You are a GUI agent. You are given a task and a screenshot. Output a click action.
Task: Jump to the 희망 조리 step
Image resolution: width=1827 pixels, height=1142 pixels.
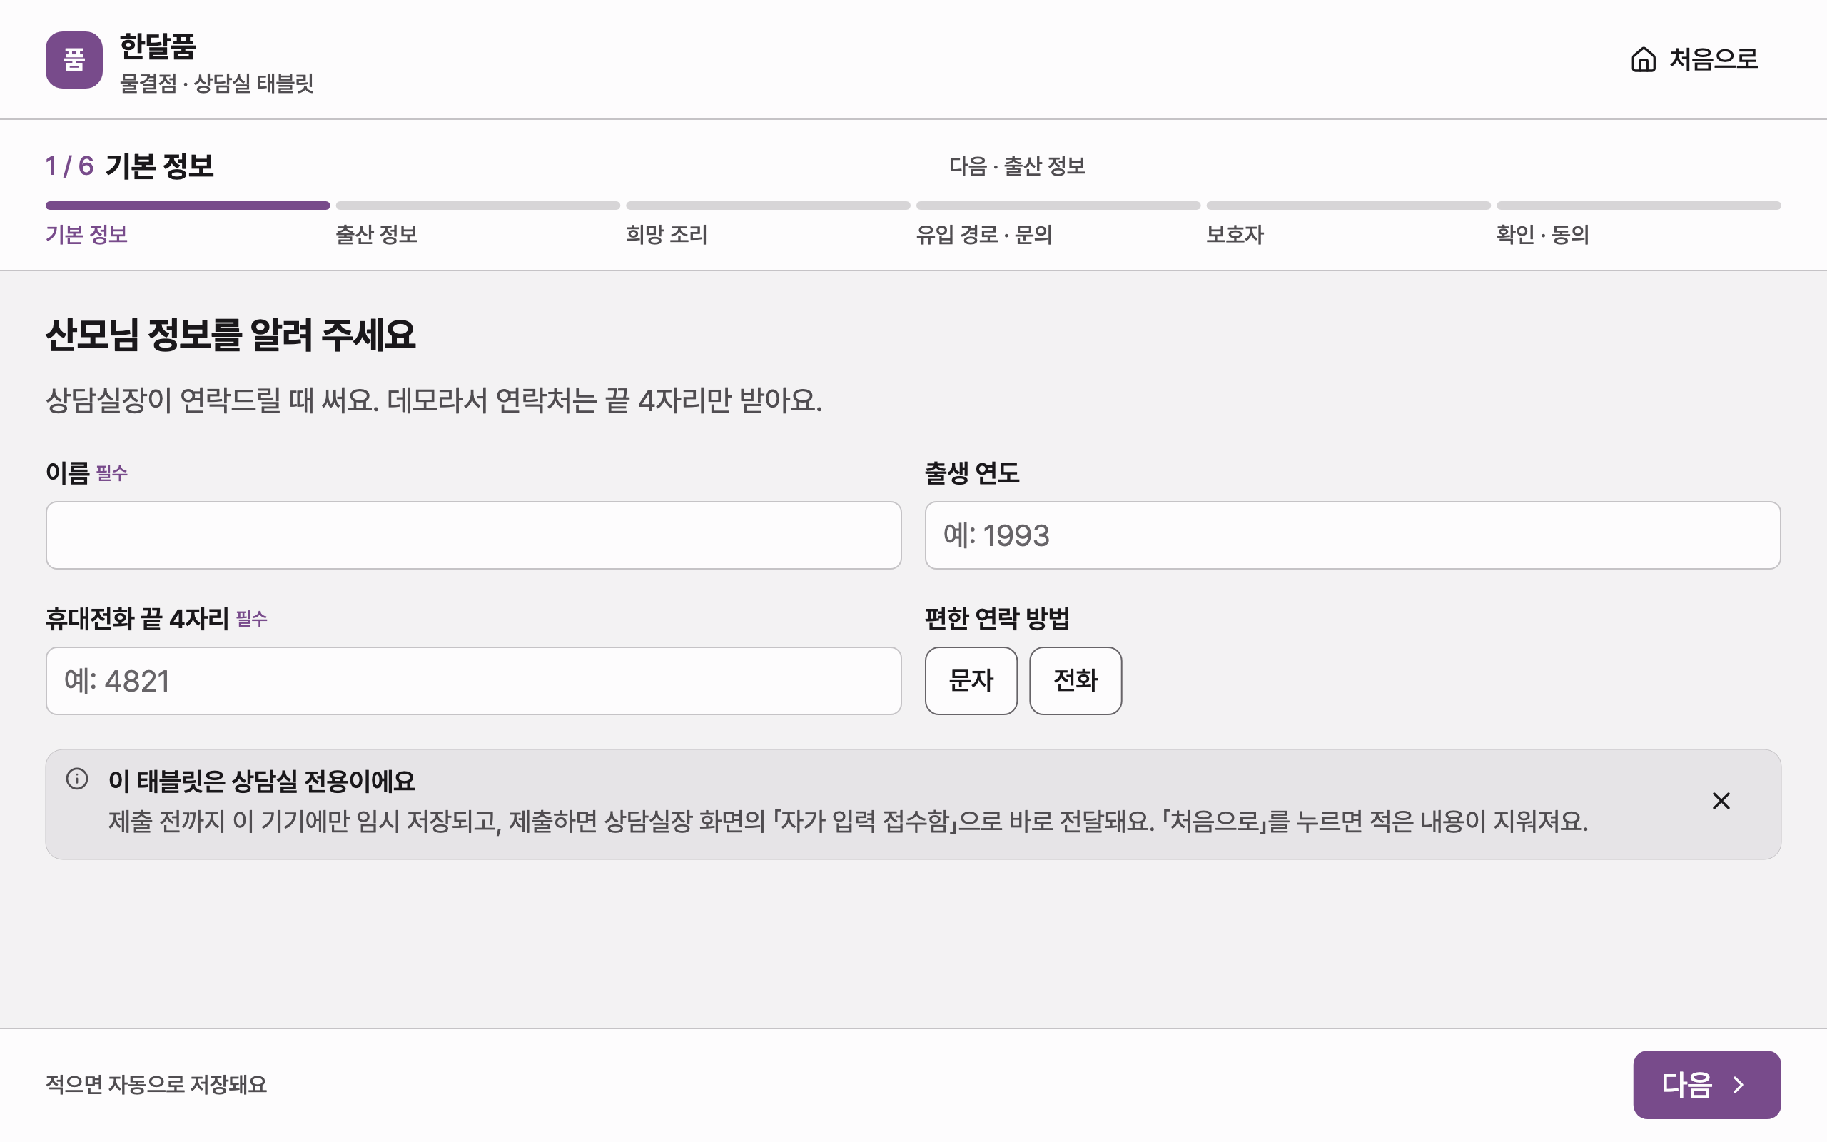coord(666,234)
